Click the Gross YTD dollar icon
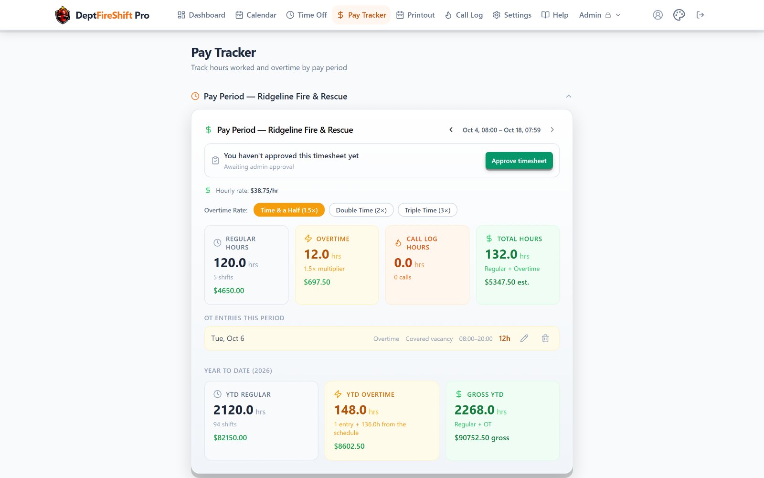This screenshot has height=478, width=764. point(459,394)
